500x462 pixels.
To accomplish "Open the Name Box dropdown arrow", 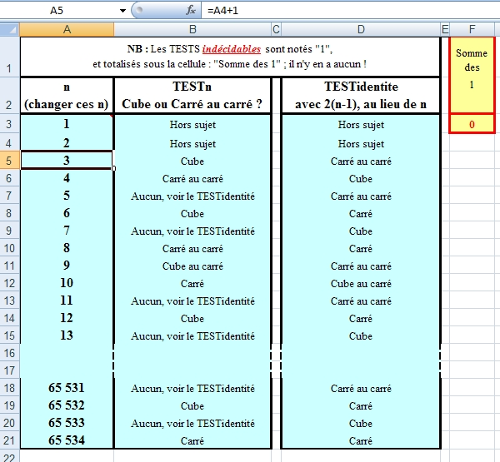I will pyautogui.click(x=122, y=11).
